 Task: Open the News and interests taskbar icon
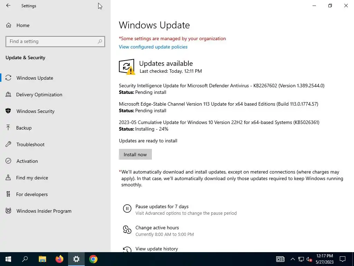[280, 259]
